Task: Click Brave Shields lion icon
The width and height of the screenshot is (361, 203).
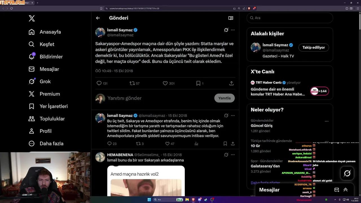Action: (249, 8)
